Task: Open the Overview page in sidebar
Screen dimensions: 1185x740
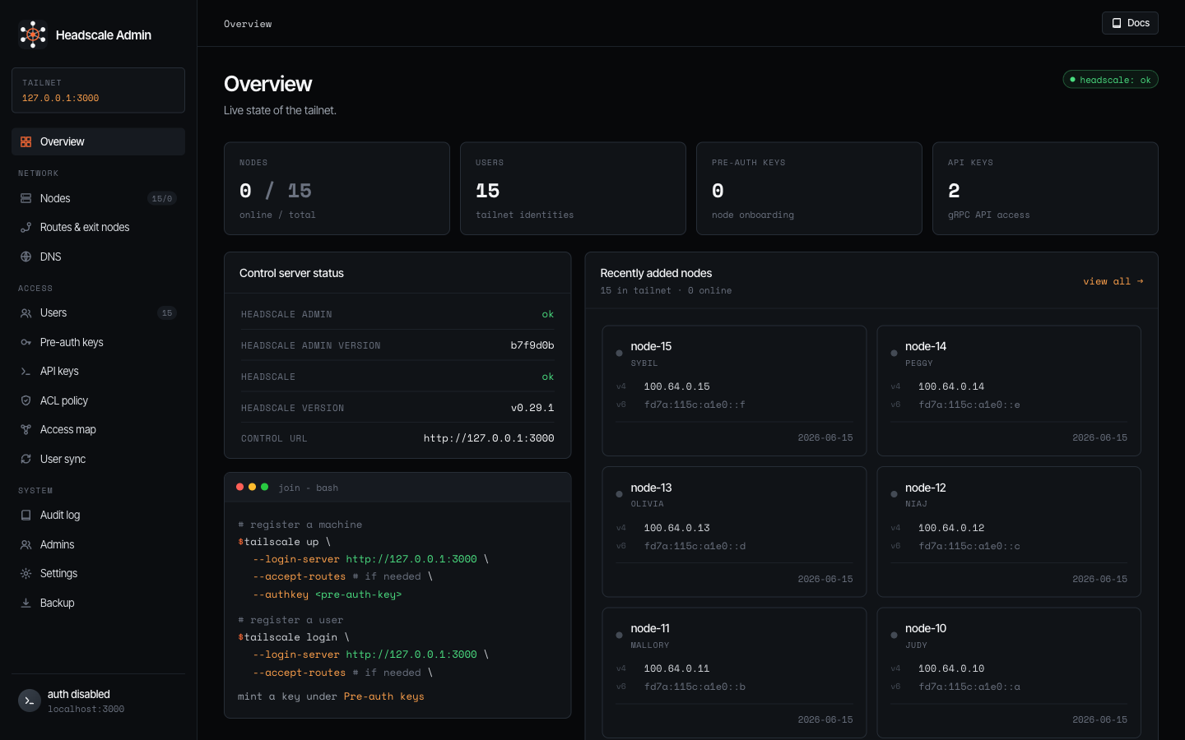Action: [98, 141]
